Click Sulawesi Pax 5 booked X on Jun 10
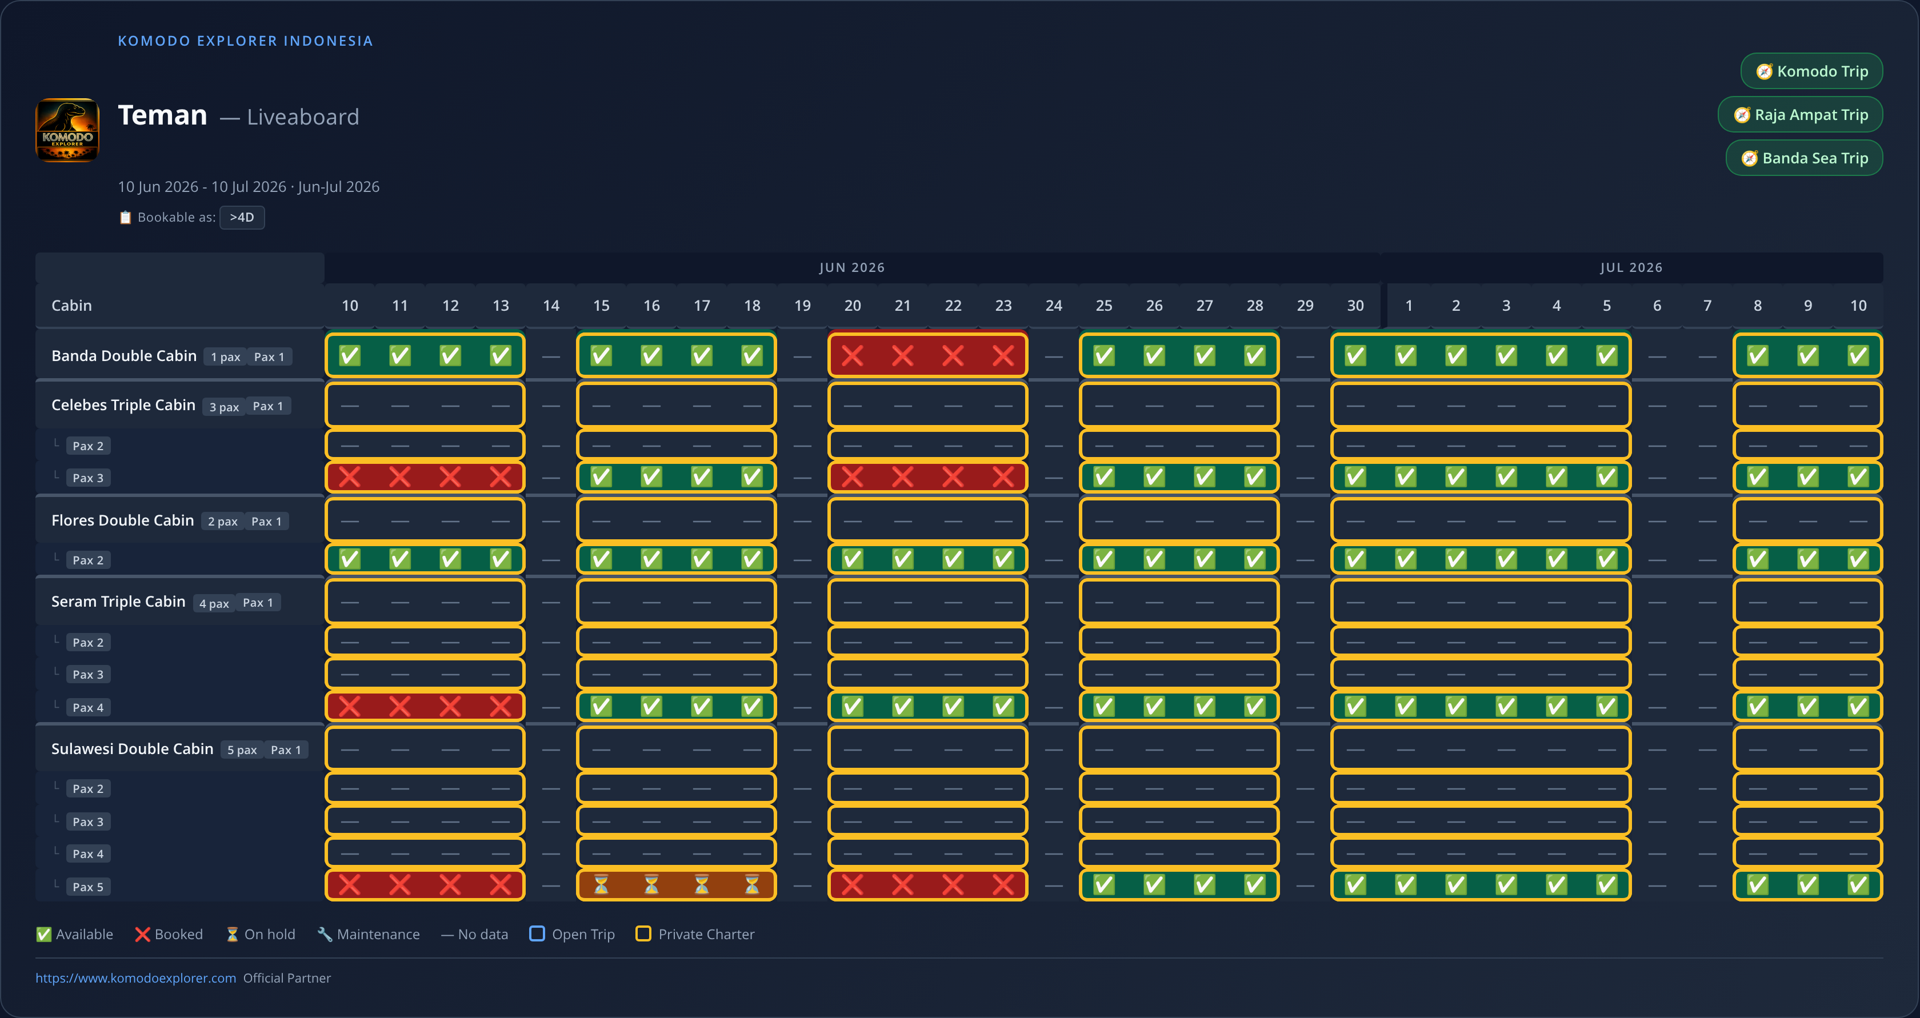Screen dimensions: 1920x1018 [350, 885]
